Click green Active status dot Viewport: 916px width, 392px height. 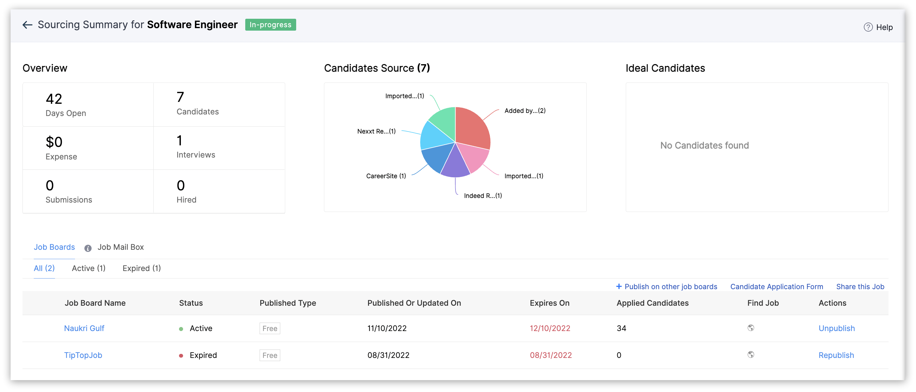181,329
